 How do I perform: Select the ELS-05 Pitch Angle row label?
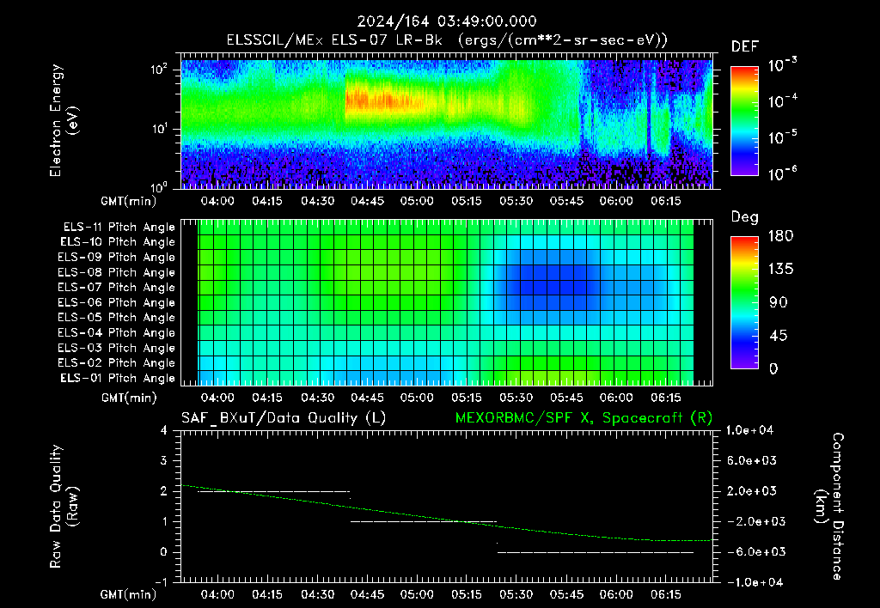tap(117, 318)
